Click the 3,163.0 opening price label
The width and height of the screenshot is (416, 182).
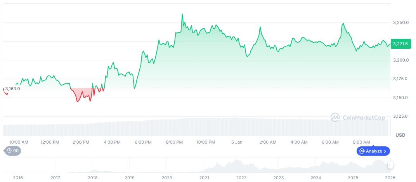pyautogui.click(x=12, y=89)
